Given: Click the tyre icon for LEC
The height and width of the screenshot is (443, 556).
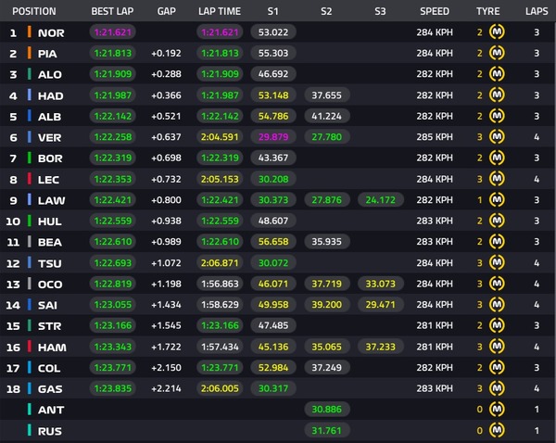Looking at the screenshot, I should click(x=497, y=179).
